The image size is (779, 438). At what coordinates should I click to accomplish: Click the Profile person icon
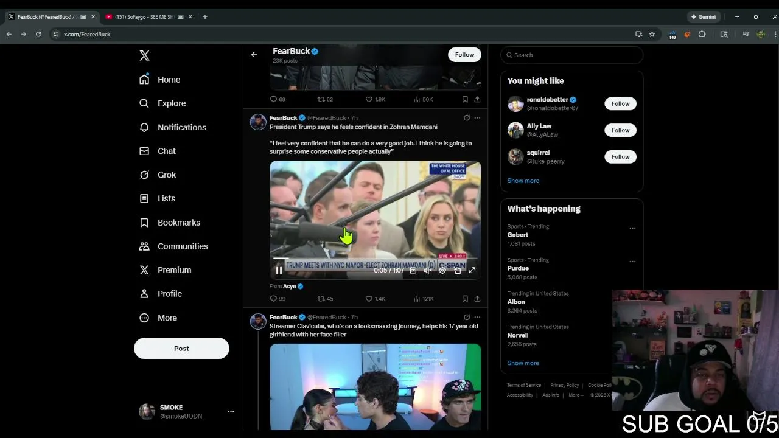coord(144,294)
